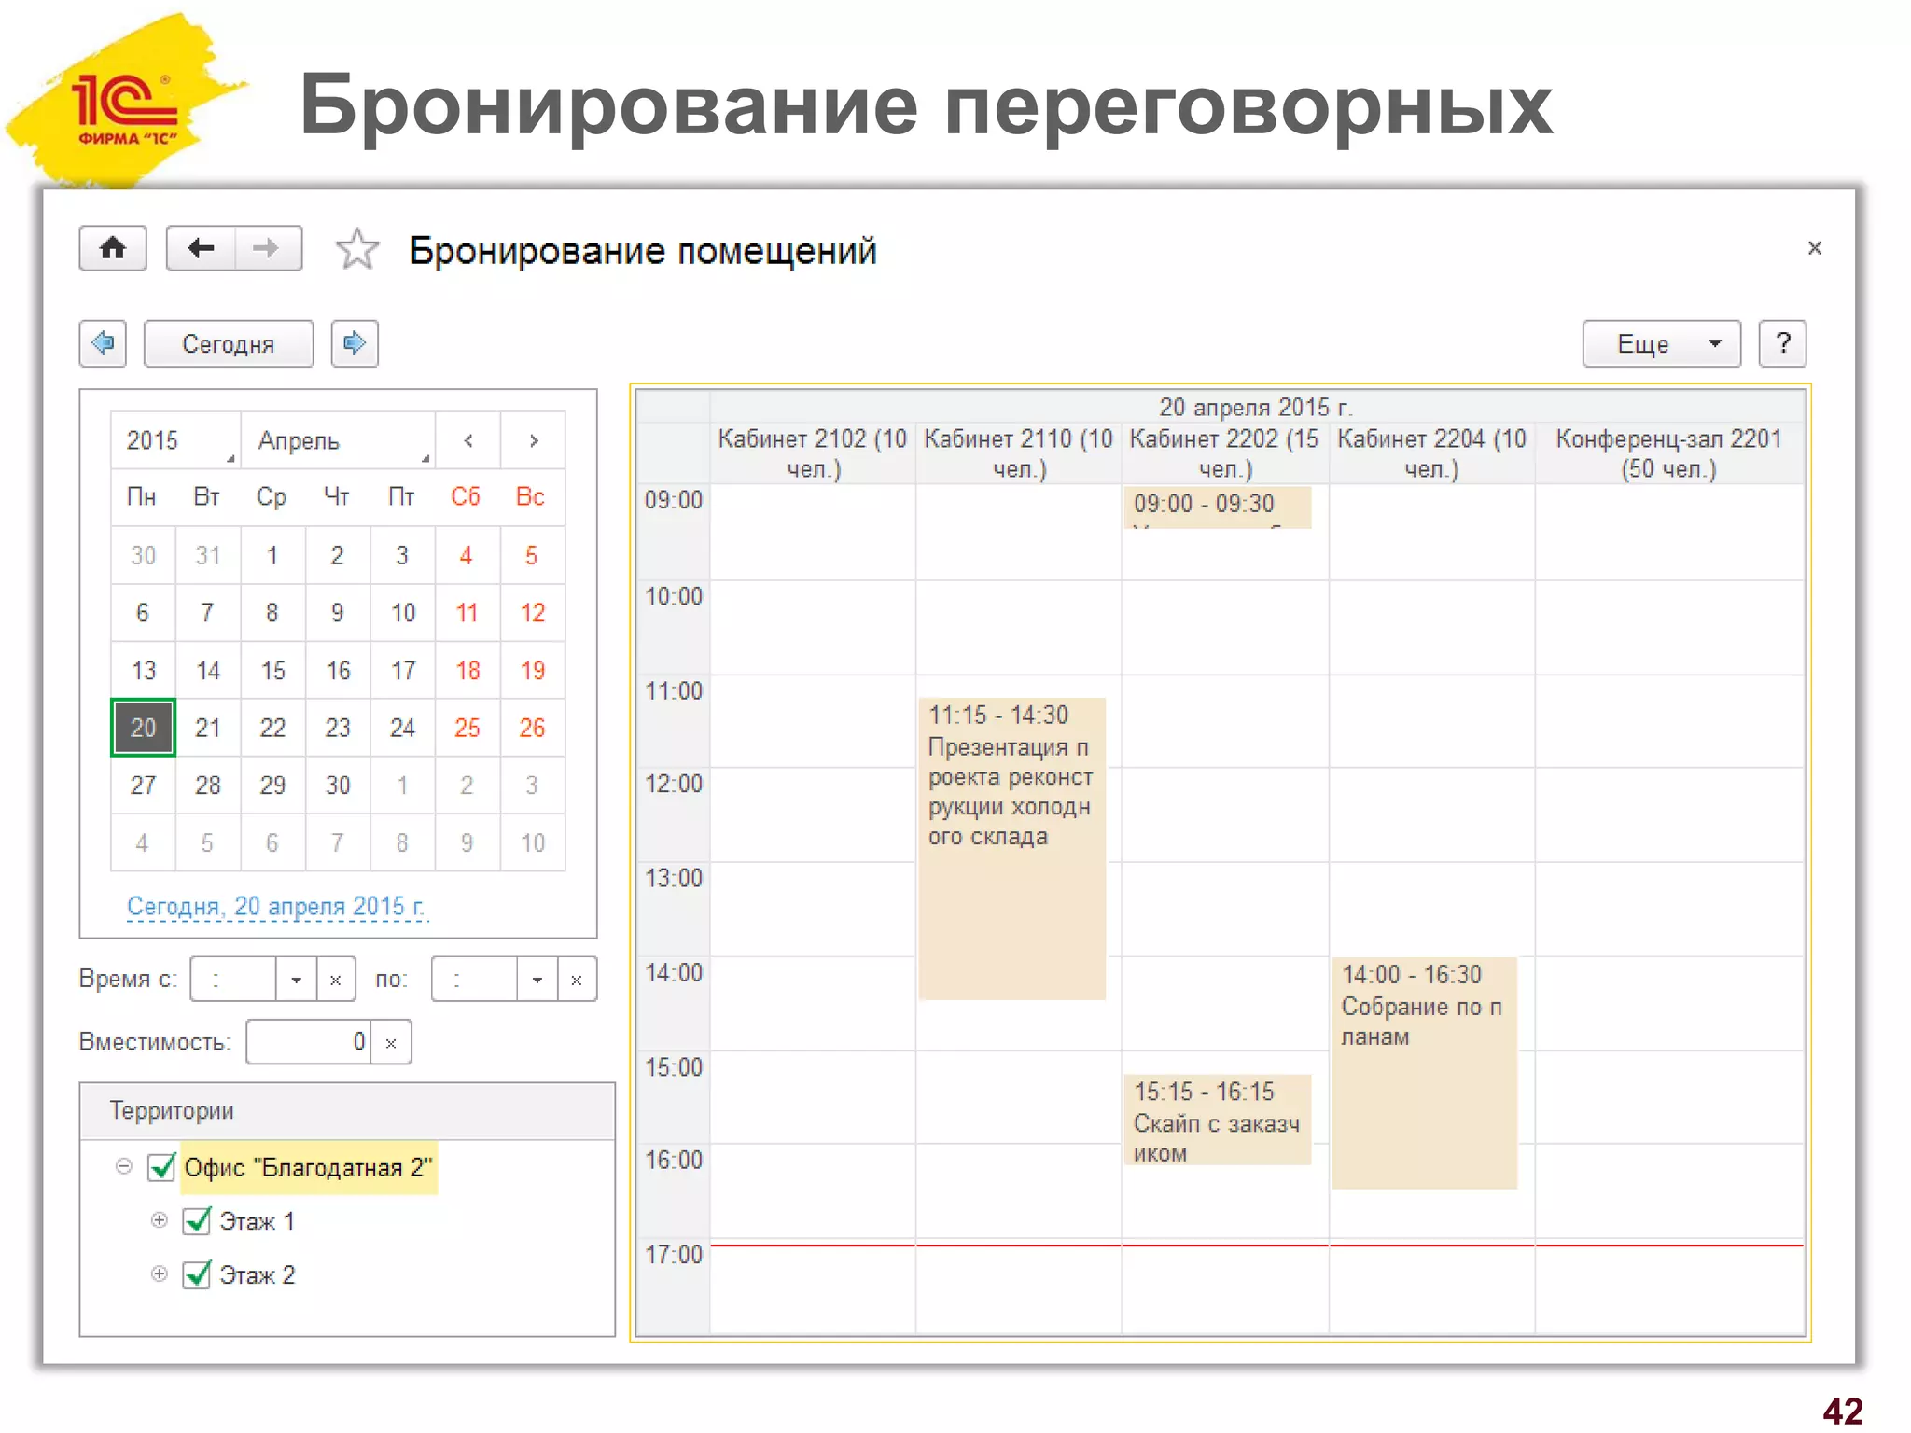Click the Кабинет 2204 column header
The width and height of the screenshot is (1911, 1433).
click(x=1432, y=453)
